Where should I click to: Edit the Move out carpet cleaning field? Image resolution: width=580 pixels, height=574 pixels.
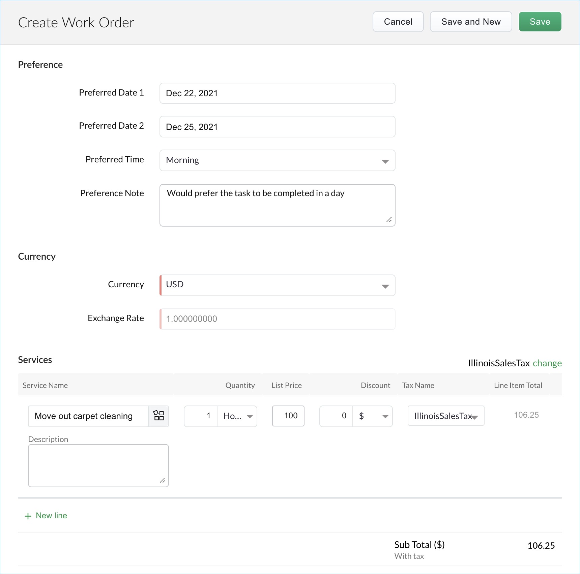point(88,416)
